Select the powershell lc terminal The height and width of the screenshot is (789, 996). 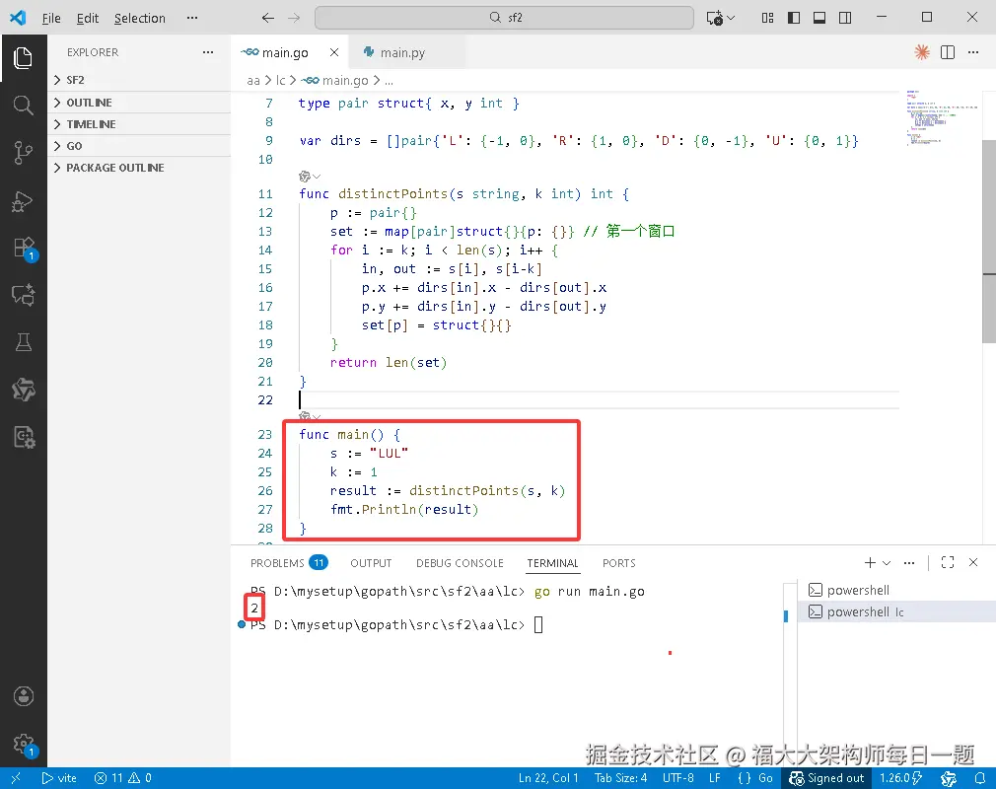(x=896, y=611)
